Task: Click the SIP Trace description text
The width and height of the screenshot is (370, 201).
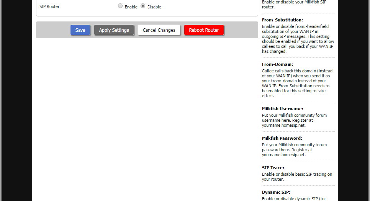Action: pos(297,176)
